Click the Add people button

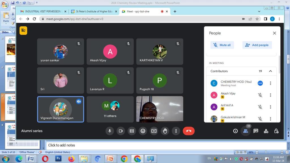click(x=257, y=45)
